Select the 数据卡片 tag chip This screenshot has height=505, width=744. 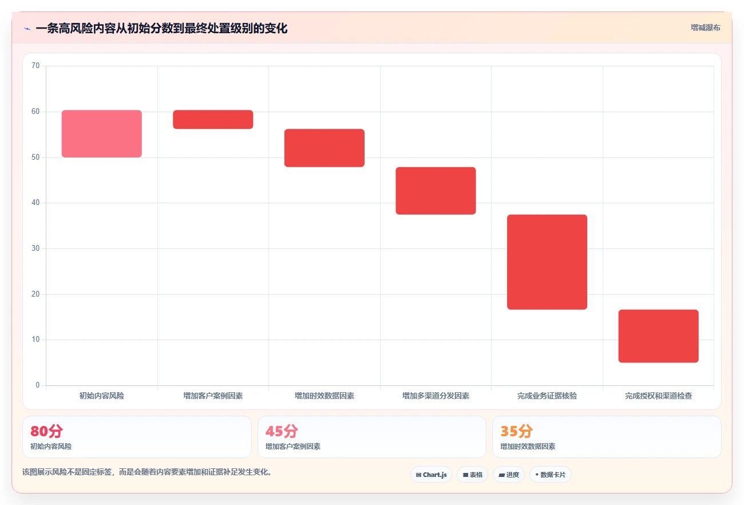tap(550, 475)
